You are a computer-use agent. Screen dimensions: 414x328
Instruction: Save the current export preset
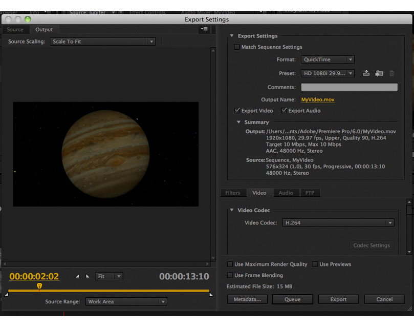[366, 73]
